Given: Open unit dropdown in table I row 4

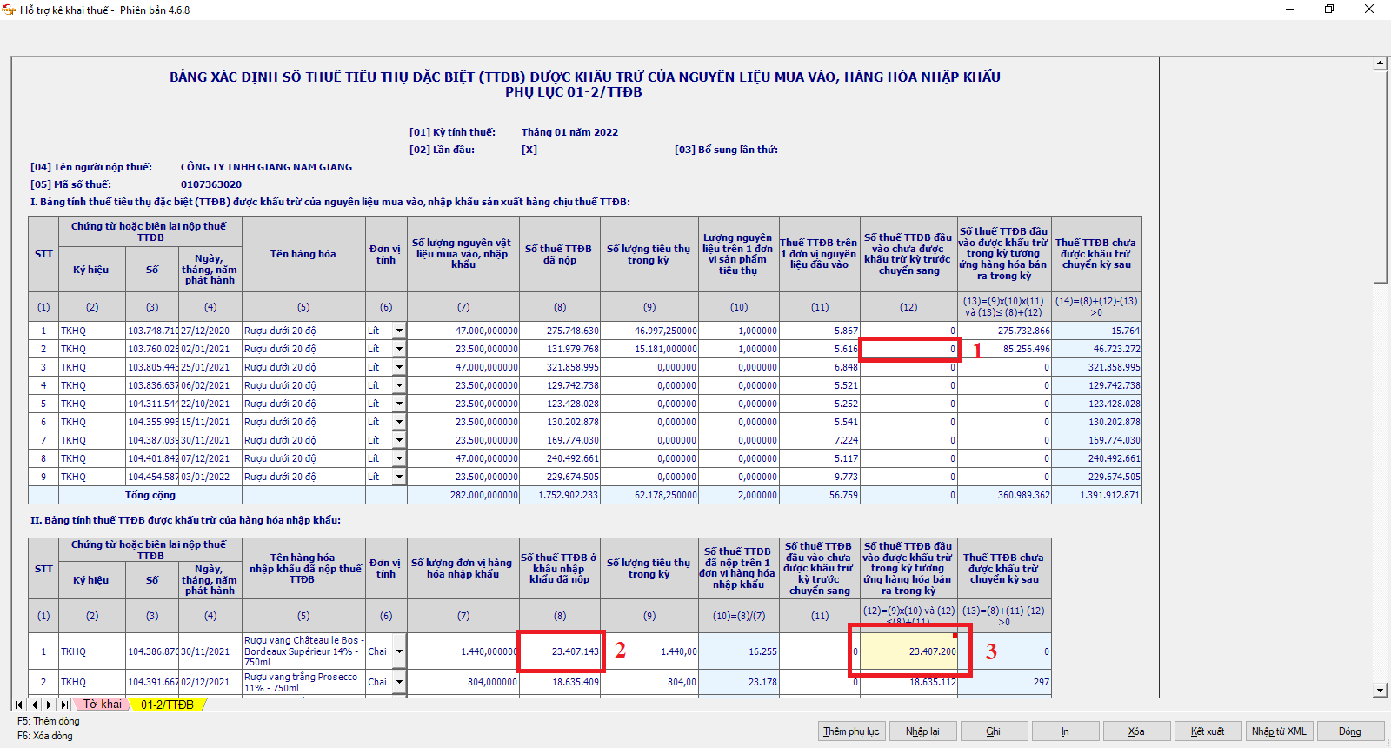Looking at the screenshot, I should [399, 385].
